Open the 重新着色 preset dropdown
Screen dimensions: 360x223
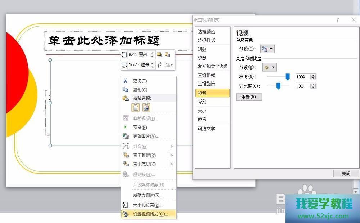click(267, 49)
